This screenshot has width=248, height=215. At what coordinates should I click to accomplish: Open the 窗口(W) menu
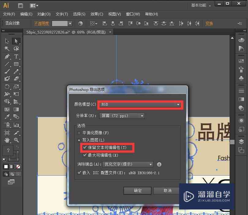[x=133, y=14]
